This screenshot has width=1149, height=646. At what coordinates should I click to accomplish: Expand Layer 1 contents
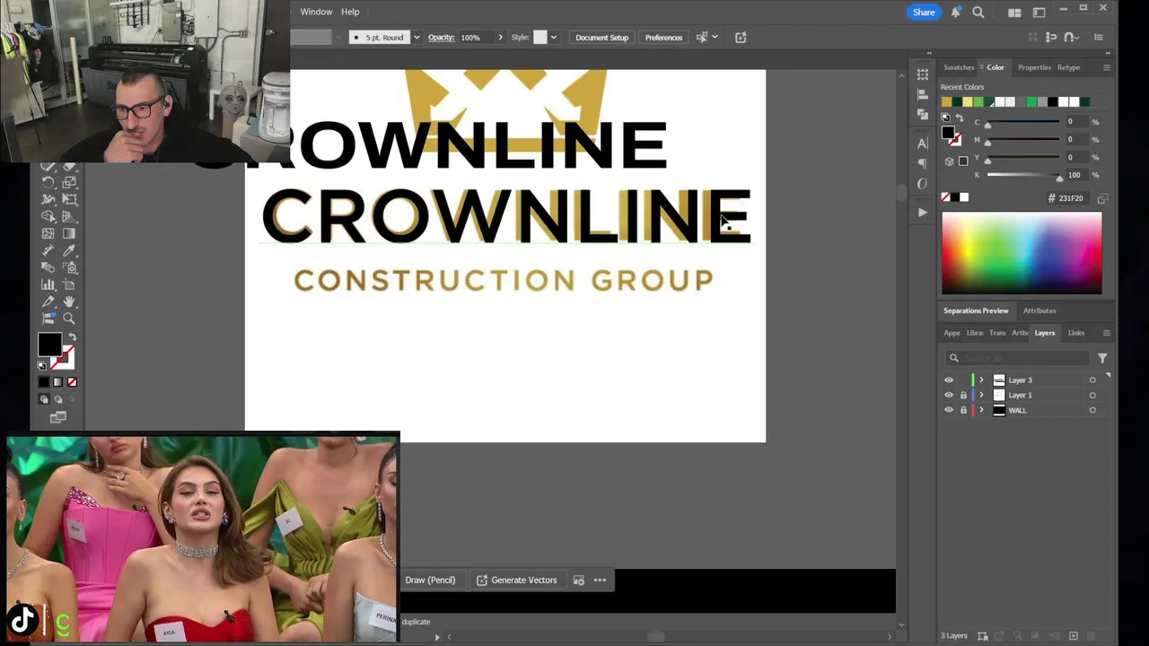(x=981, y=396)
